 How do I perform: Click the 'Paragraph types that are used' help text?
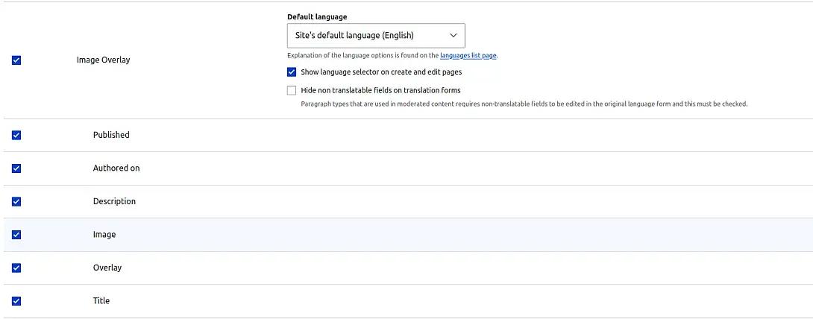click(524, 104)
